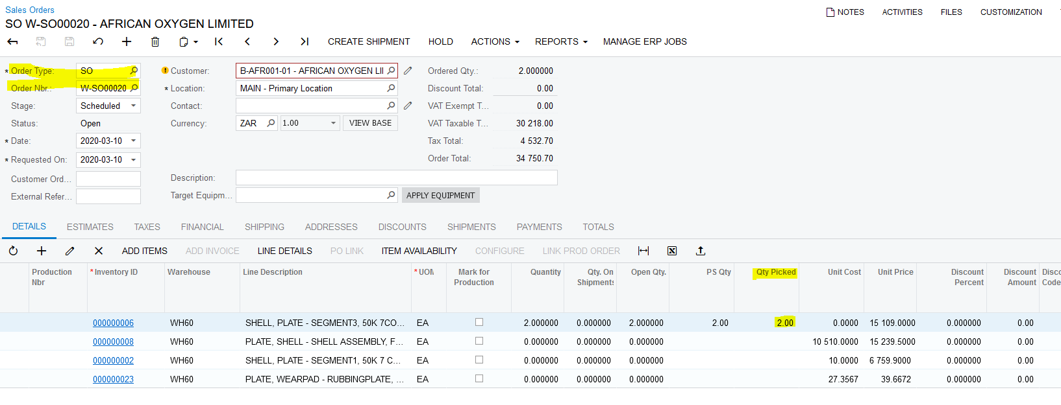Click the delete order trash icon
This screenshot has width=1061, height=405.
coord(155,41)
